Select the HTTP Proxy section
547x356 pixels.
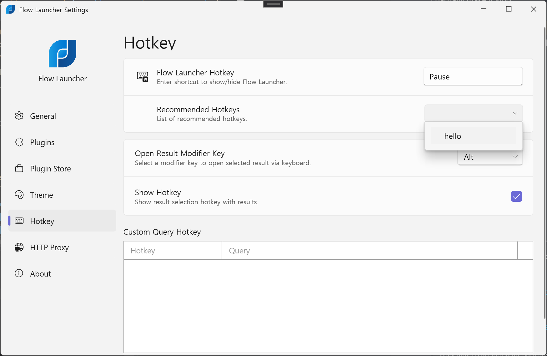pyautogui.click(x=62, y=247)
